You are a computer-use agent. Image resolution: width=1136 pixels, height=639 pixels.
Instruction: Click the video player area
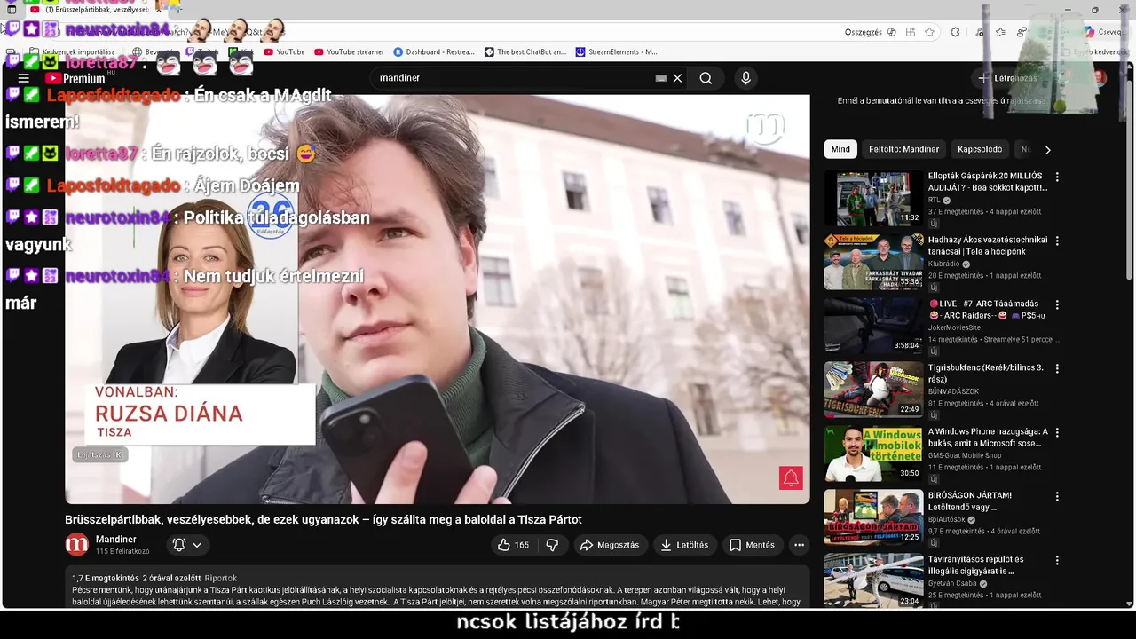pos(438,299)
